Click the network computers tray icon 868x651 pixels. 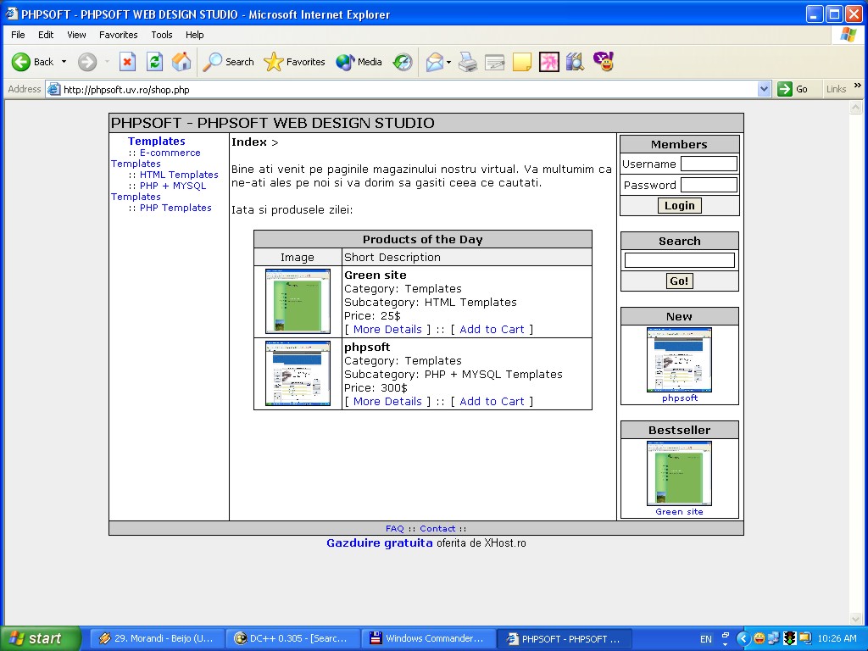click(774, 638)
